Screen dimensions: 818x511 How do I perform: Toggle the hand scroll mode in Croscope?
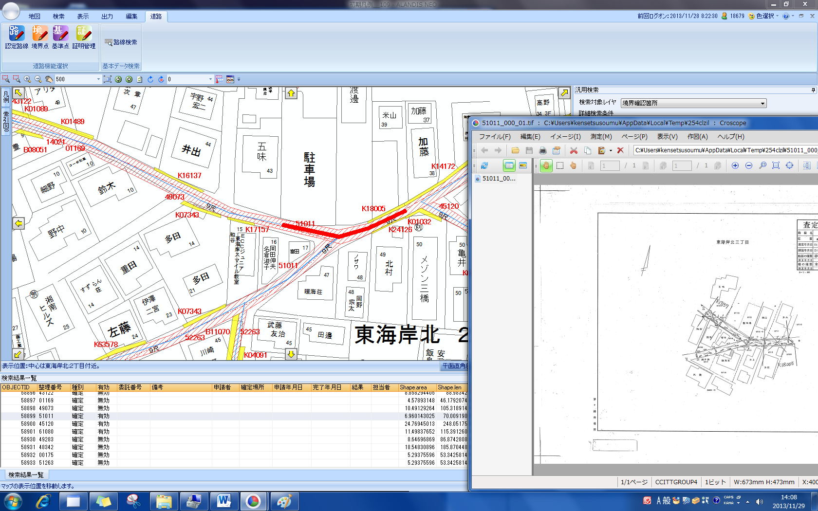[546, 166]
